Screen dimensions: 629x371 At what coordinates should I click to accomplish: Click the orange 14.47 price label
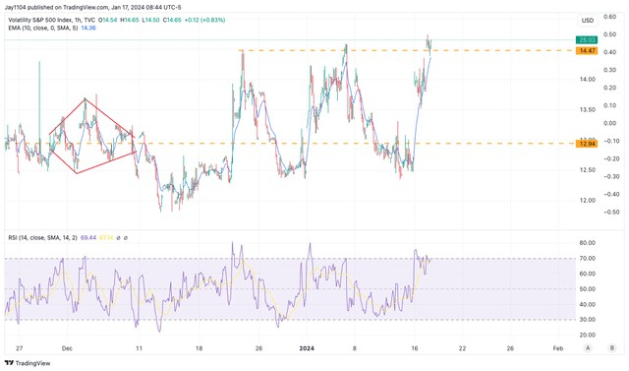587,50
